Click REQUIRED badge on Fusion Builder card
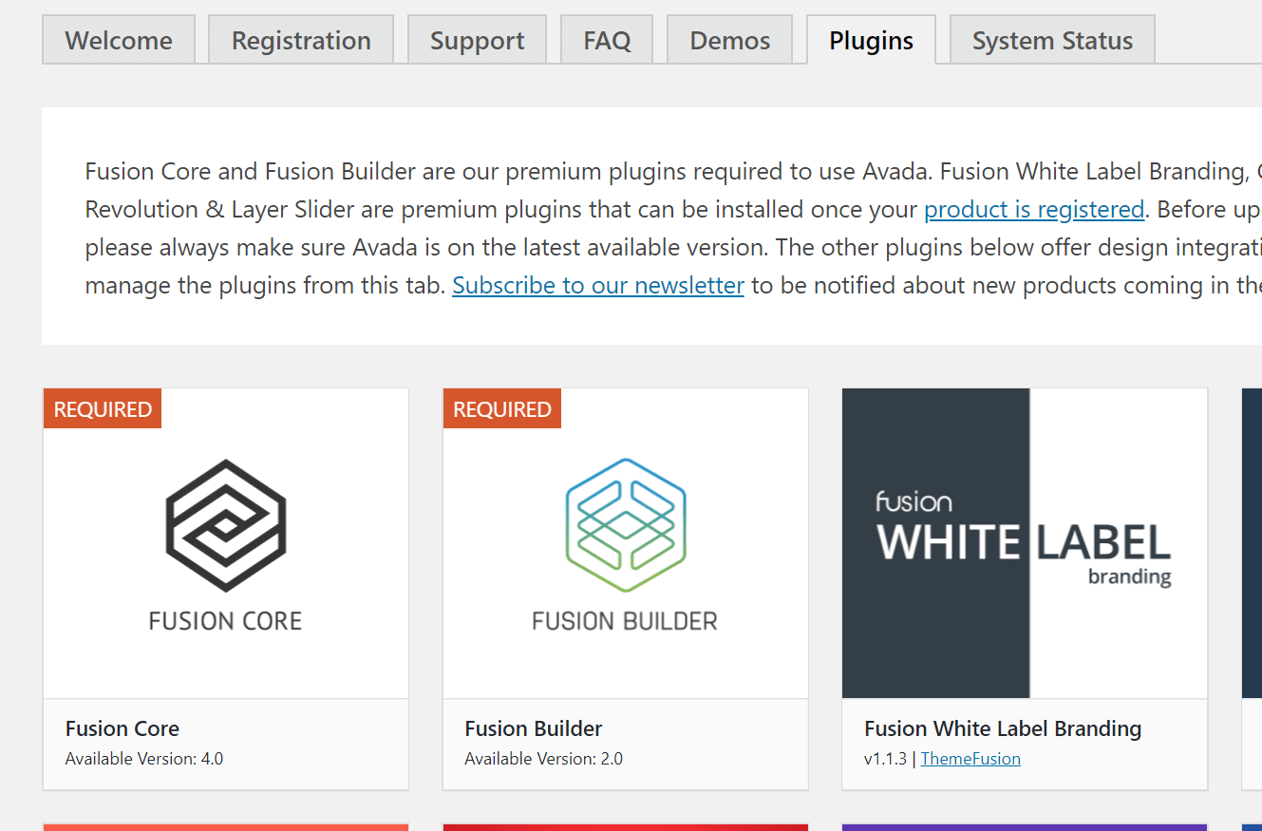 tap(502, 409)
